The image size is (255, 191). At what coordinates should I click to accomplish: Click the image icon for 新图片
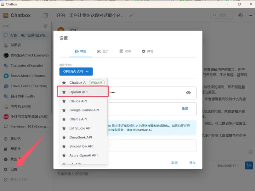[x=6, y=149]
